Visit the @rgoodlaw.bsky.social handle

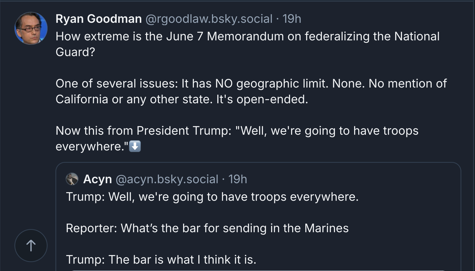coord(209,19)
